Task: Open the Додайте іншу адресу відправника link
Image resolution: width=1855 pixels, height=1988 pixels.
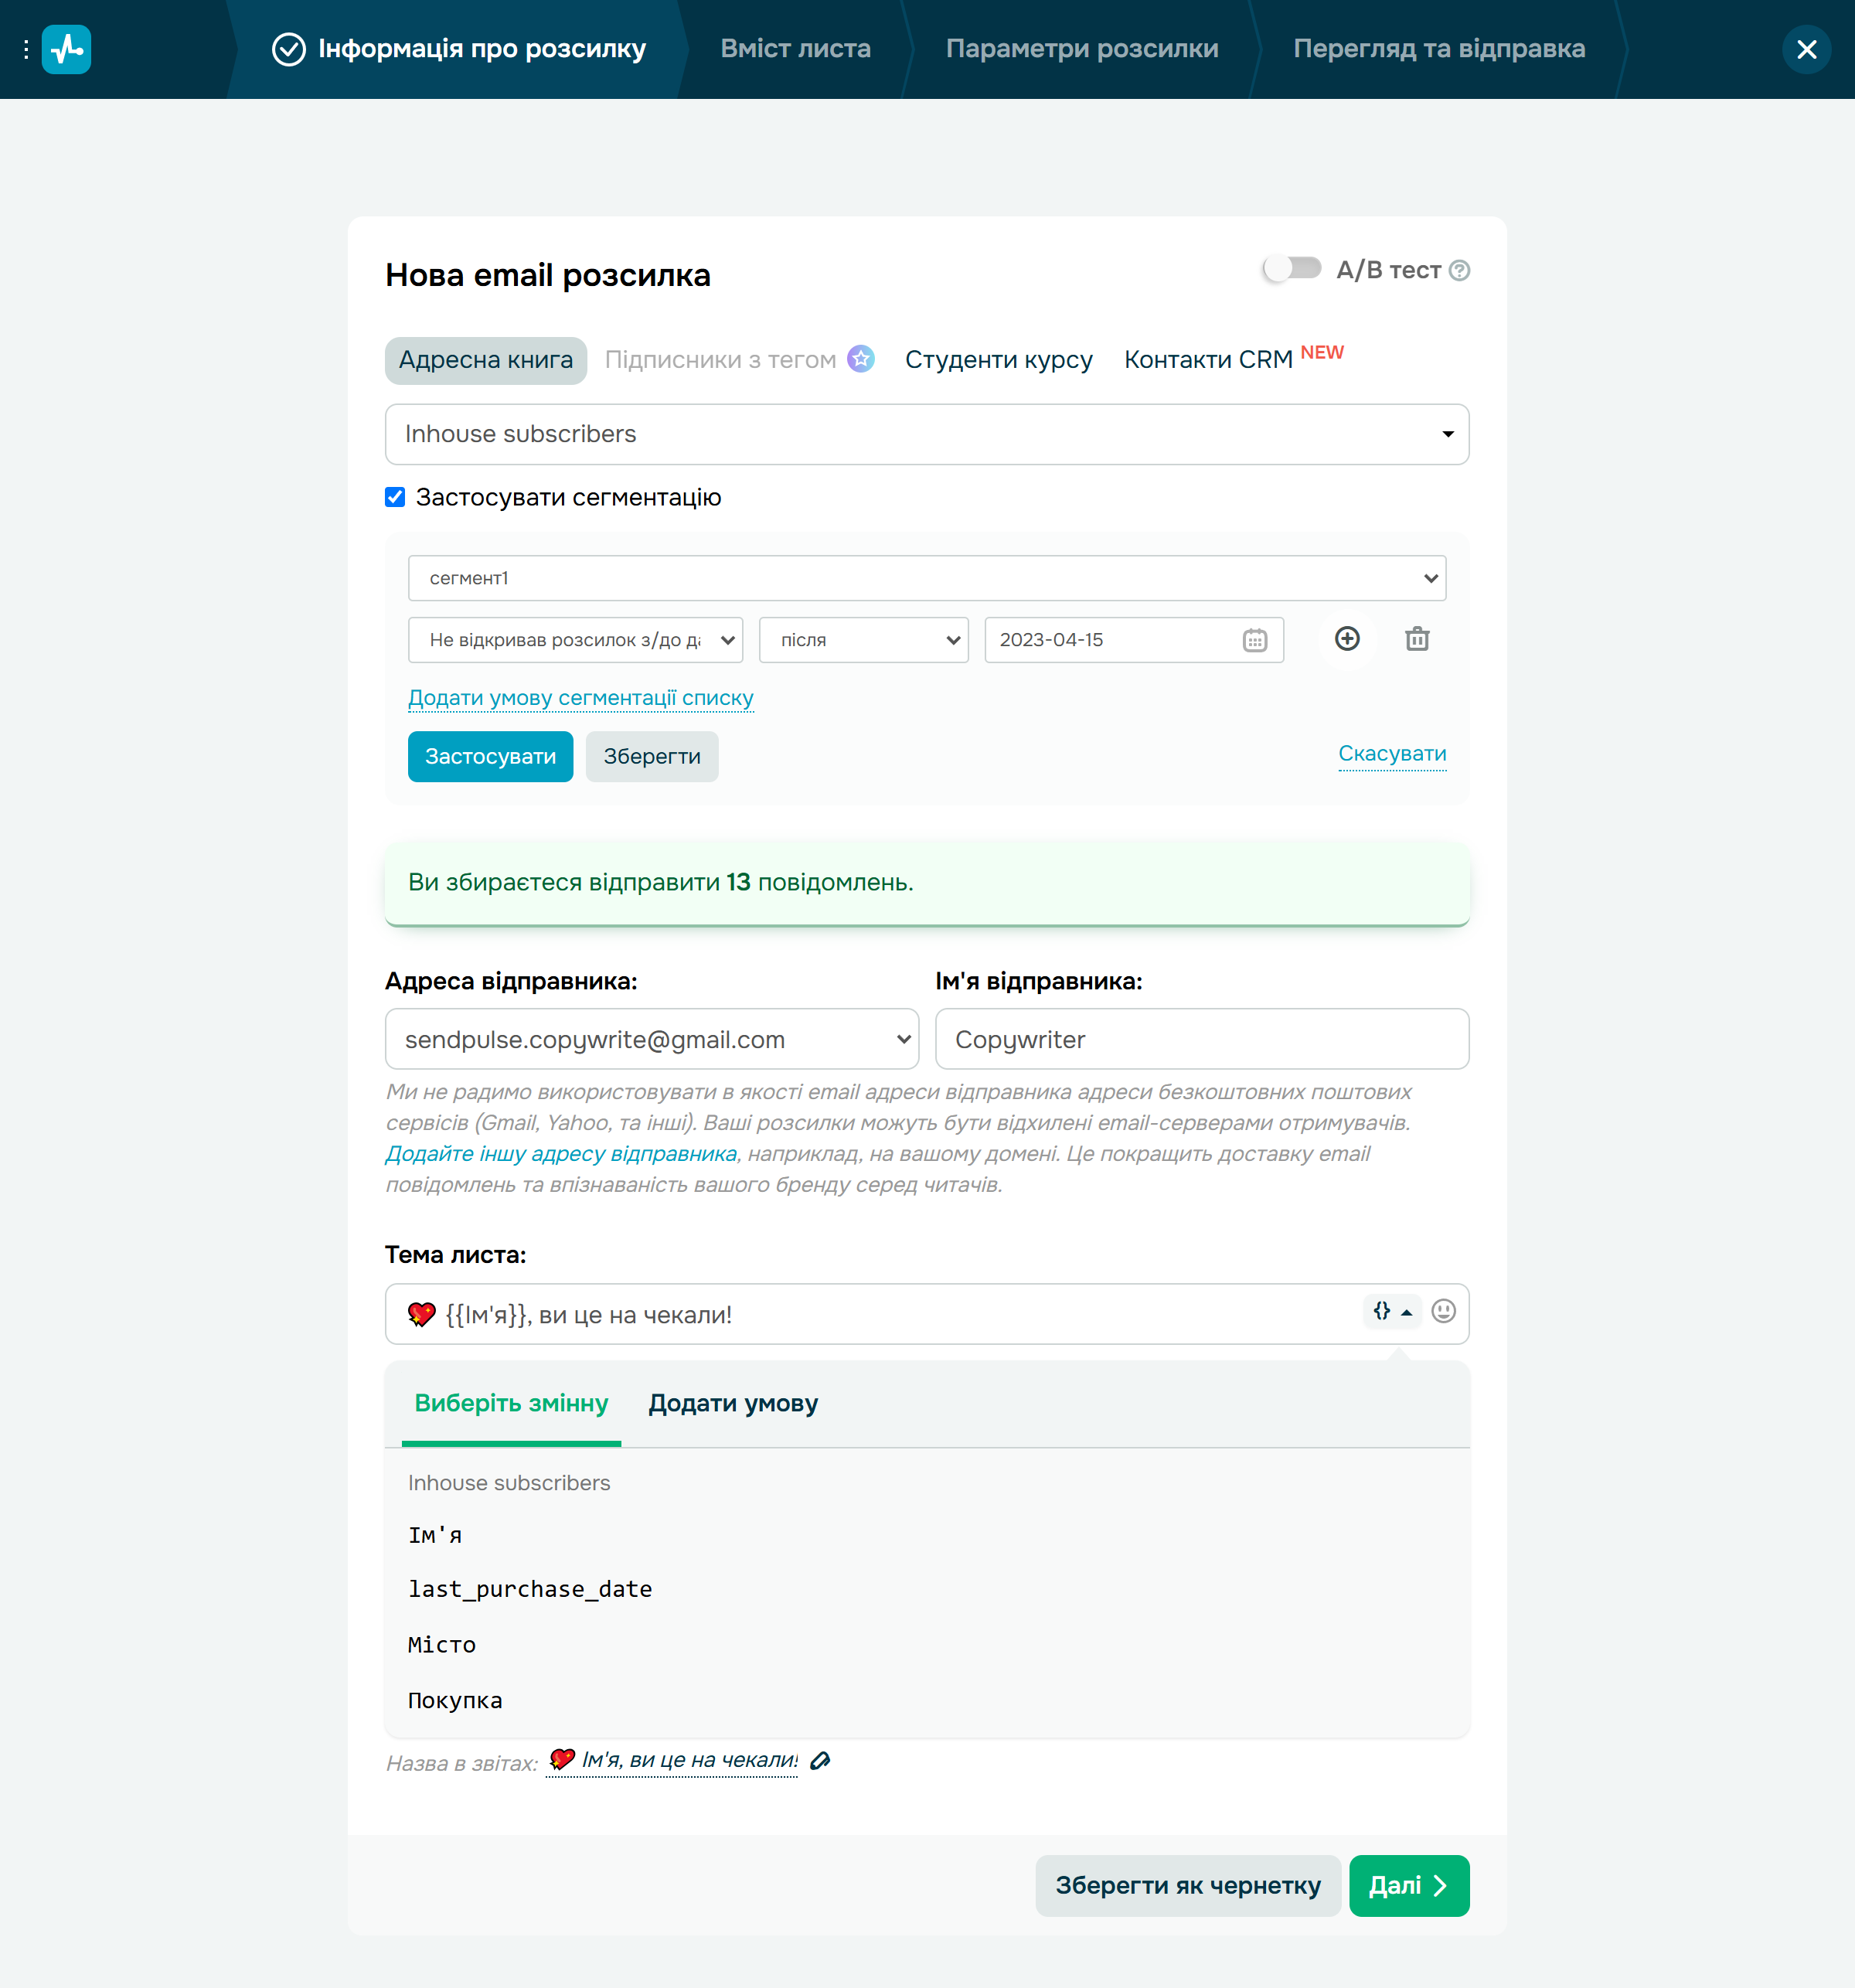Action: [559, 1153]
